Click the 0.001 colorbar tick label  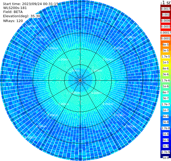coord(166,15)
